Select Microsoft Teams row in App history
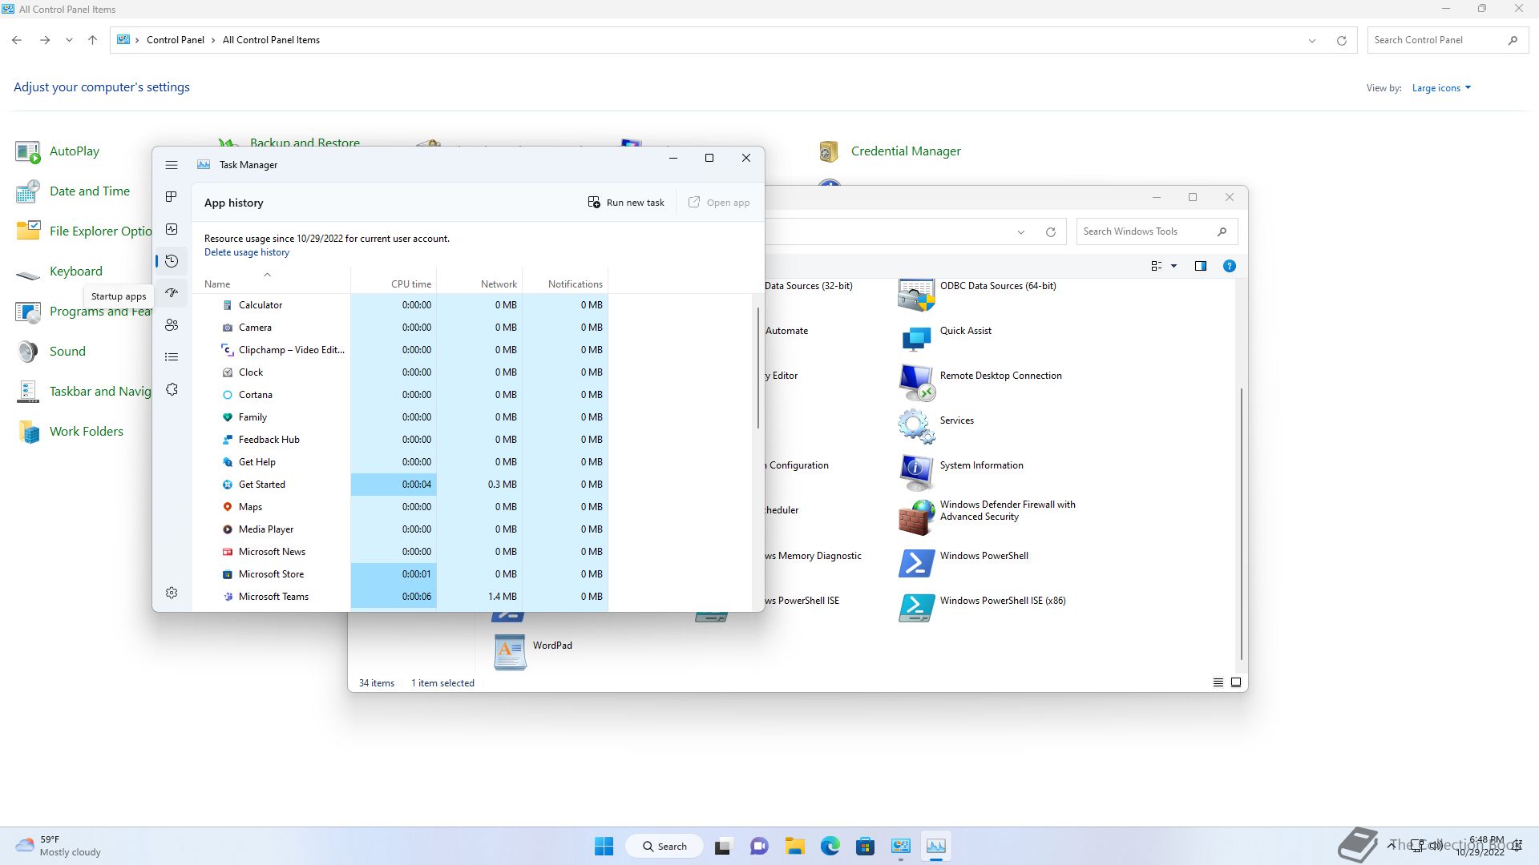The image size is (1539, 865). (399, 597)
